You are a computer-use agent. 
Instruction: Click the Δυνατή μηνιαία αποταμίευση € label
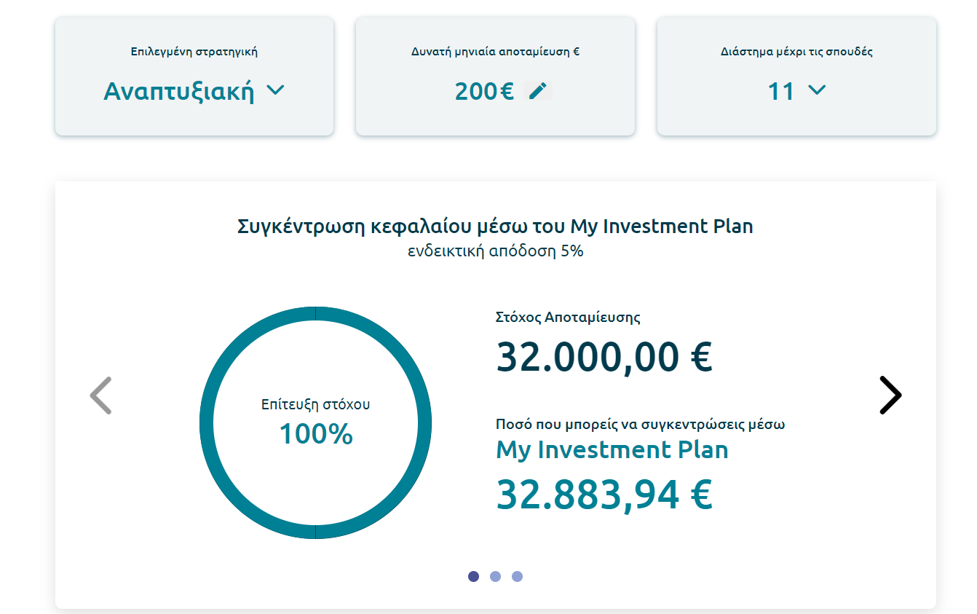click(495, 52)
